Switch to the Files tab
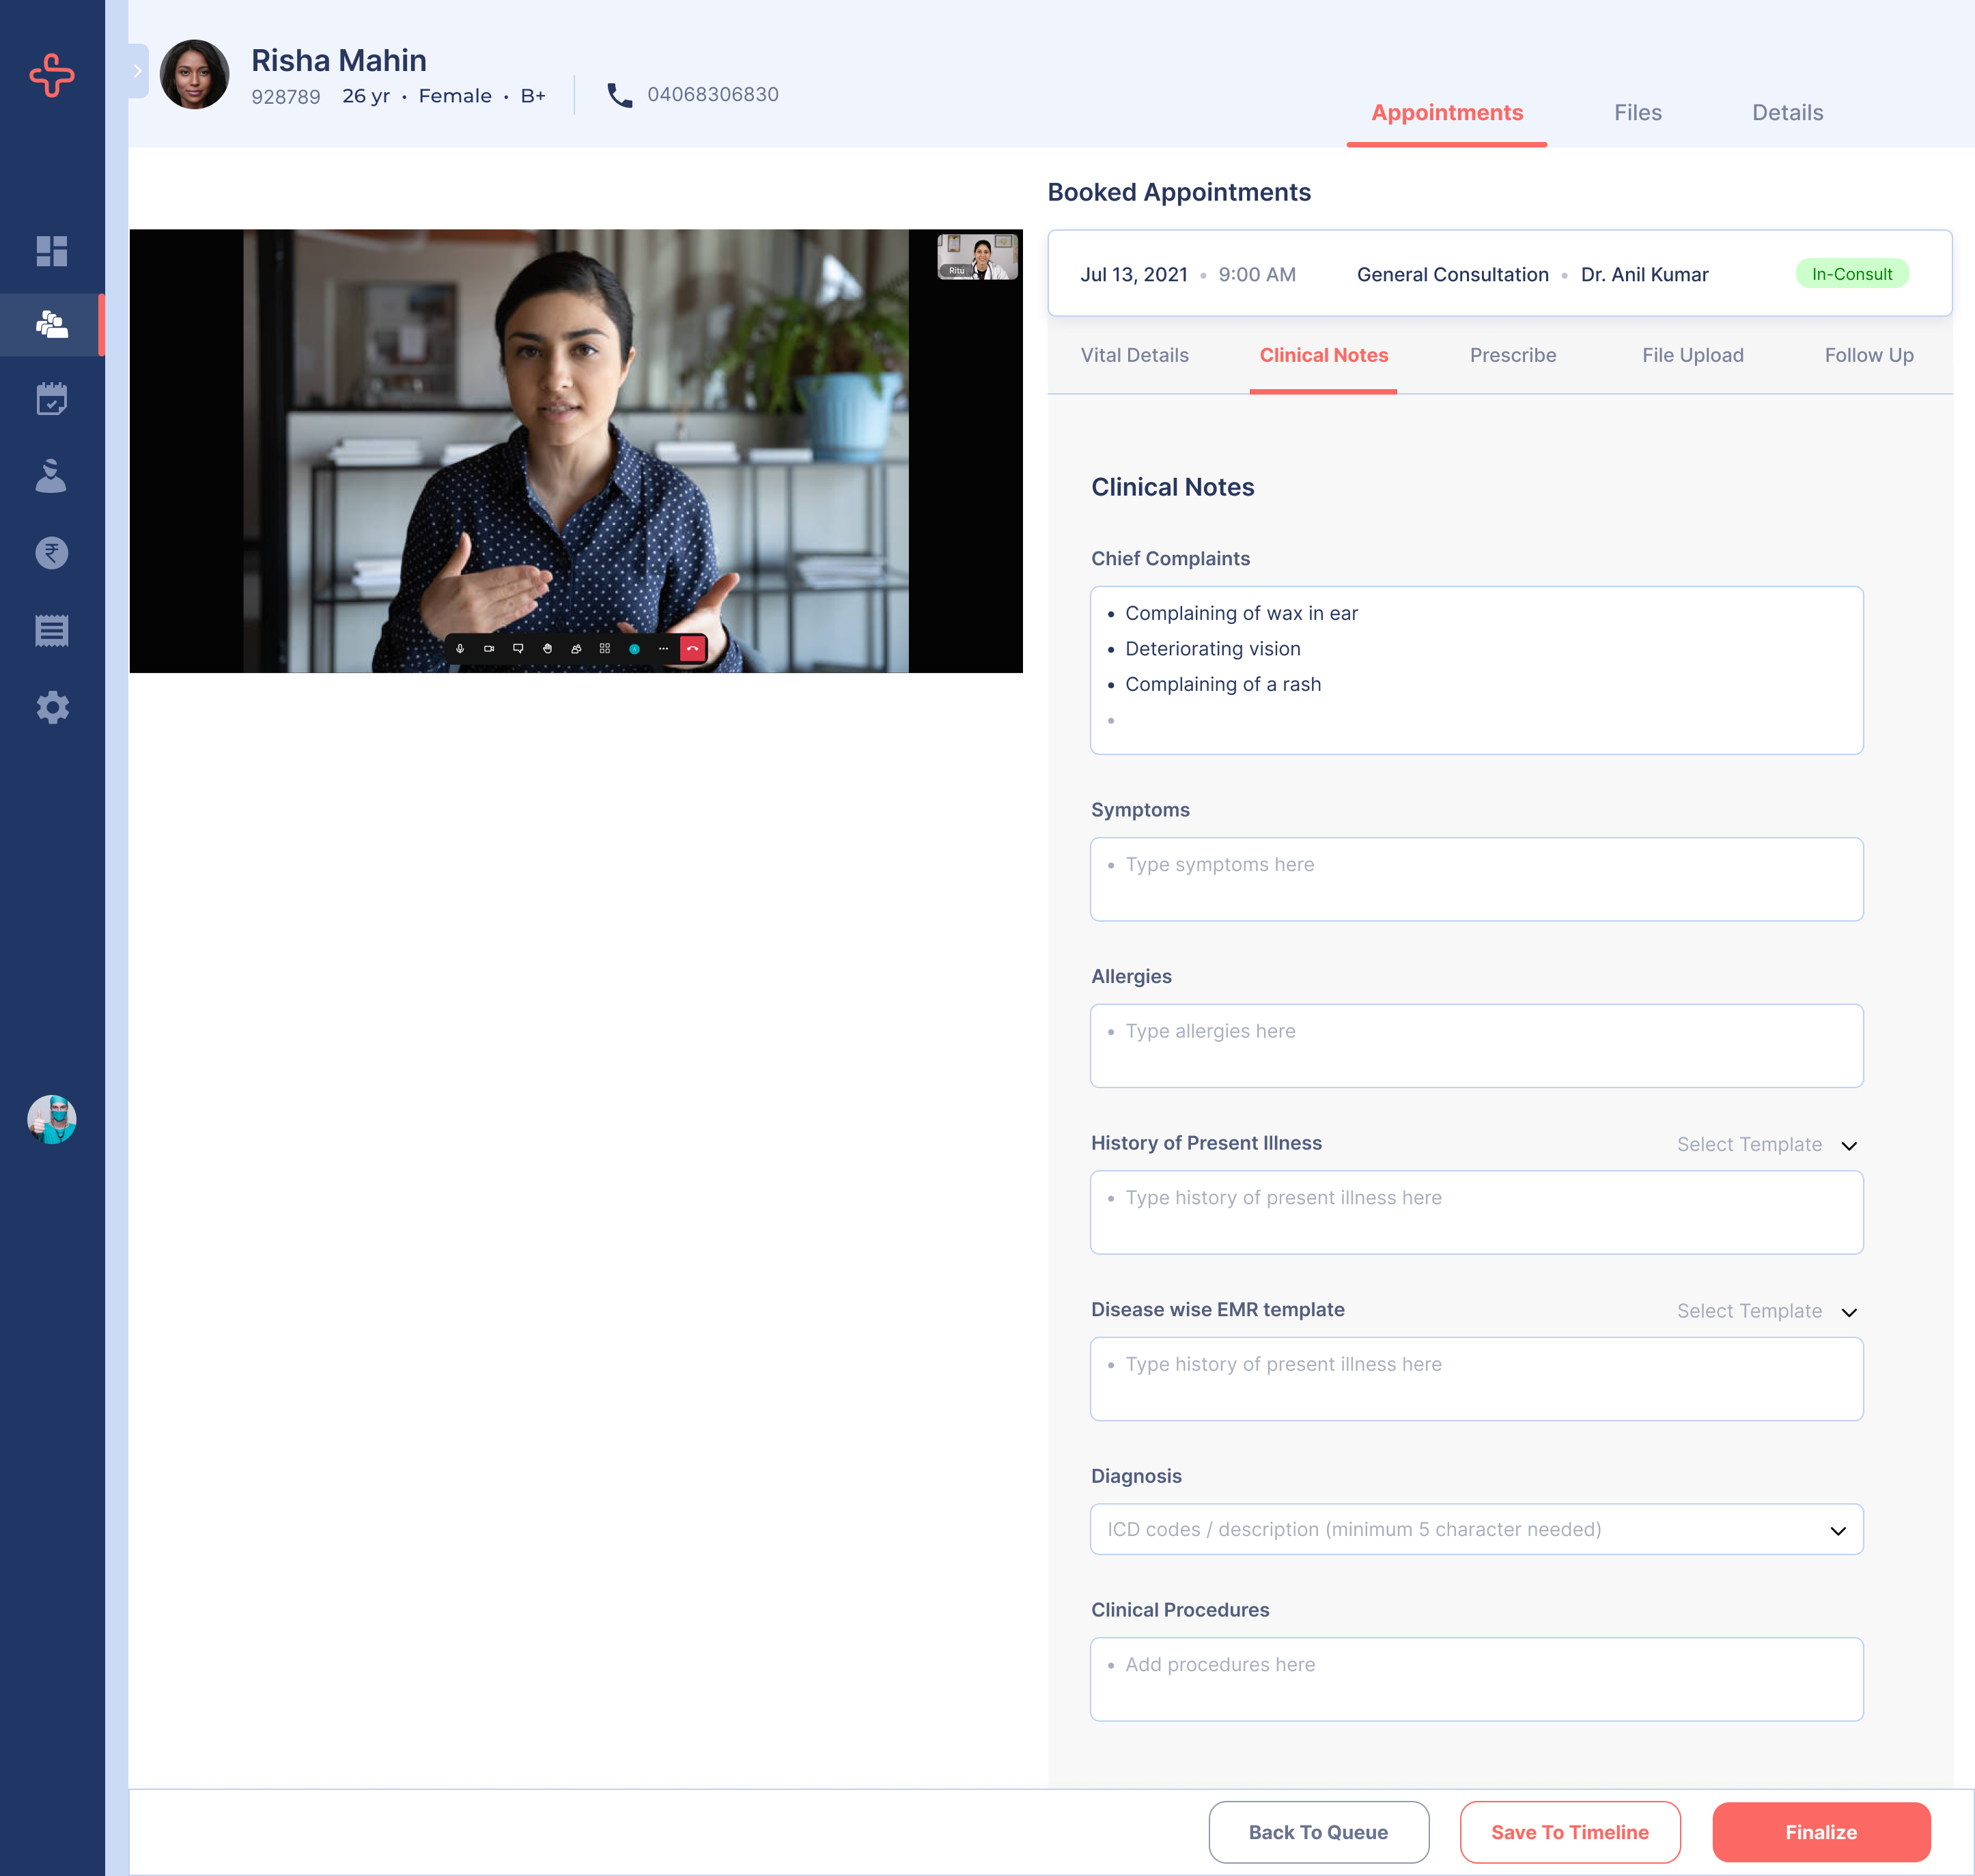This screenshot has width=1975, height=1876. pos(1638,113)
